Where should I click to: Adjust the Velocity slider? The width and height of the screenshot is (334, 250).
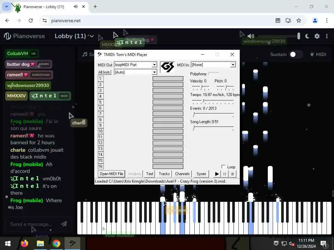coord(201,87)
